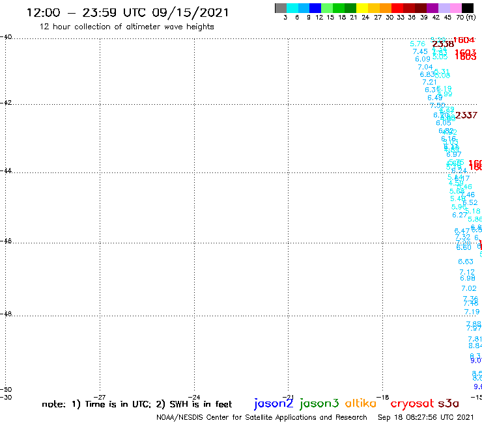Click the wave height value '7.19'

pyautogui.click(x=472, y=312)
